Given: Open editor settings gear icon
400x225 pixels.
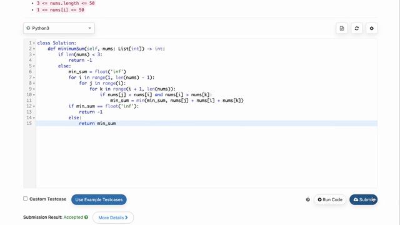Looking at the screenshot, I should coord(372,28).
